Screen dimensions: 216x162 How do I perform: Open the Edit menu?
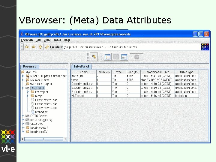pos(38,40)
